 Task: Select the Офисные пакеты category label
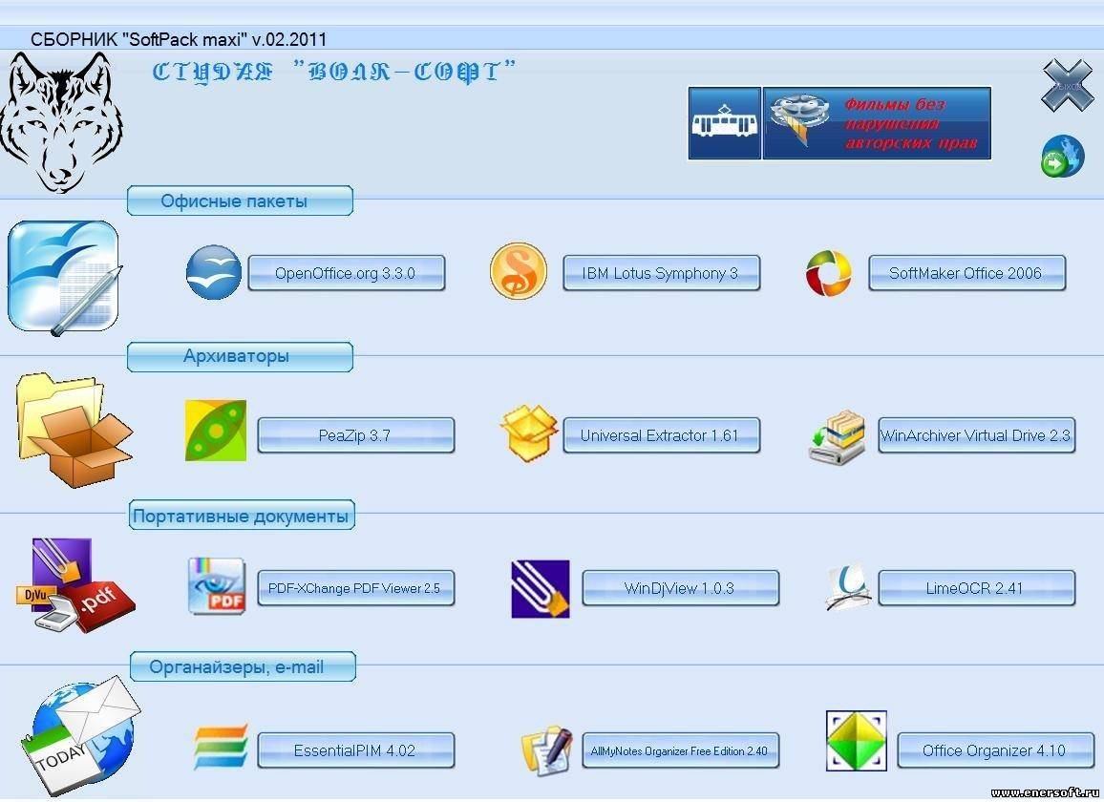pyautogui.click(x=240, y=200)
